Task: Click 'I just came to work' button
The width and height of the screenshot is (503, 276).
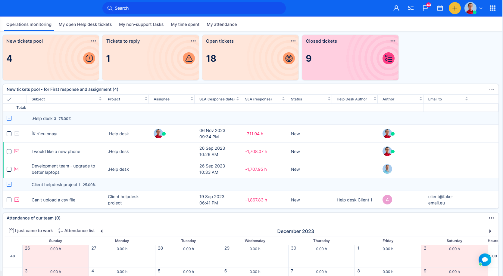Action: coord(31,231)
